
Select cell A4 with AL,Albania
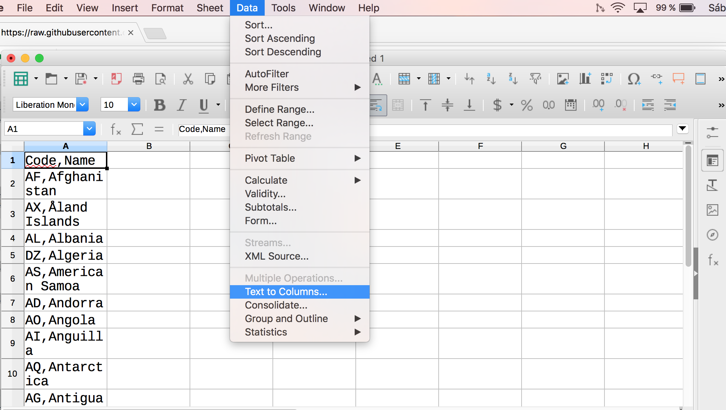pyautogui.click(x=65, y=238)
